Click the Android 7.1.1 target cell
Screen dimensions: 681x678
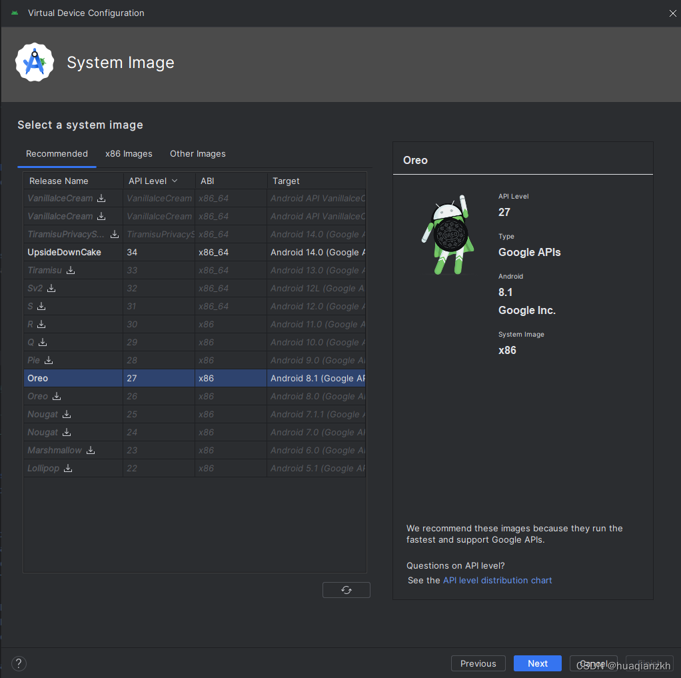317,414
